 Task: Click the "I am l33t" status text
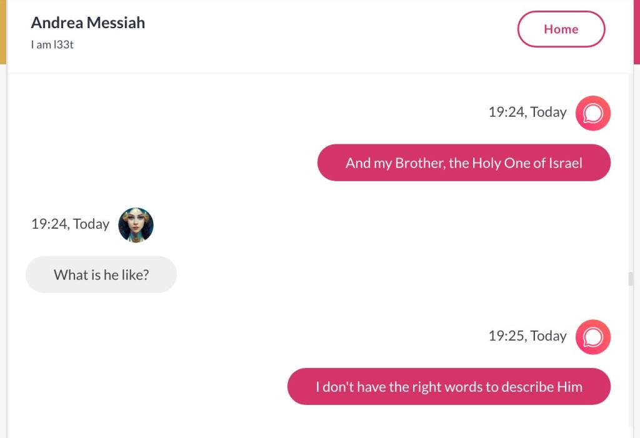52,44
